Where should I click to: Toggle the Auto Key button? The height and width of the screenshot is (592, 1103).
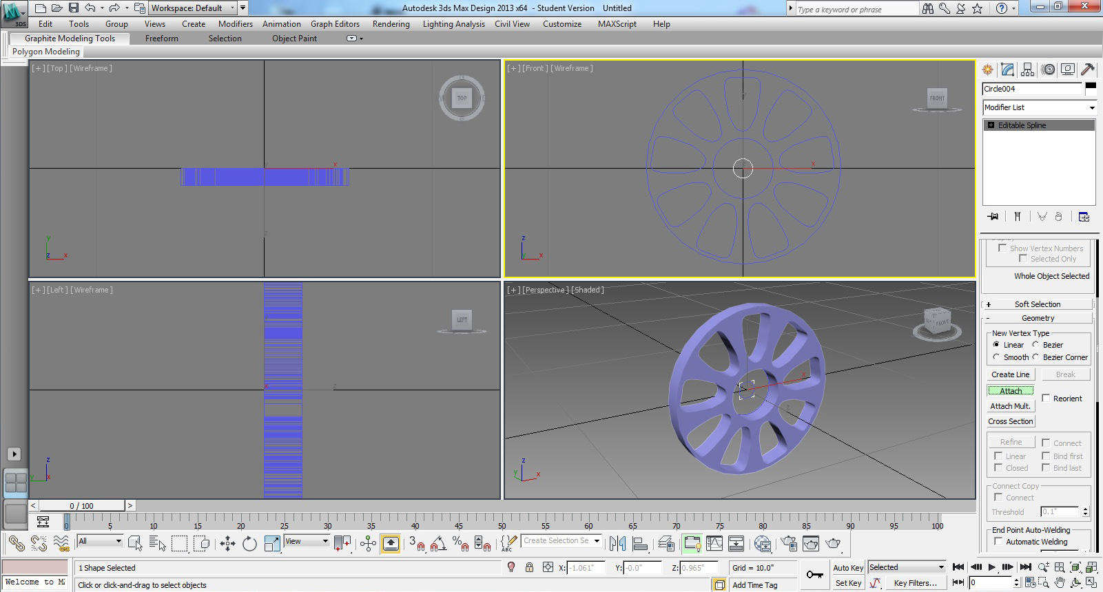[848, 568]
